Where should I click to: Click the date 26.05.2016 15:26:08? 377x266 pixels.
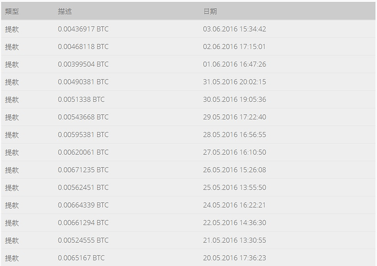point(234,170)
